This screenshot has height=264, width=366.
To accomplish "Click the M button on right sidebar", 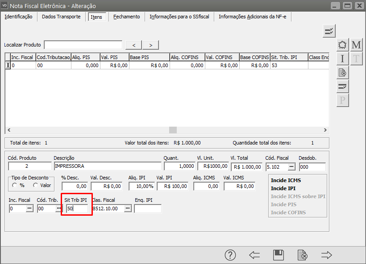I will point(356,45).
